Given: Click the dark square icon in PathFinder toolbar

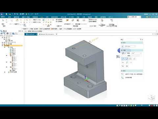Looking at the screenshot, I should (8, 33).
